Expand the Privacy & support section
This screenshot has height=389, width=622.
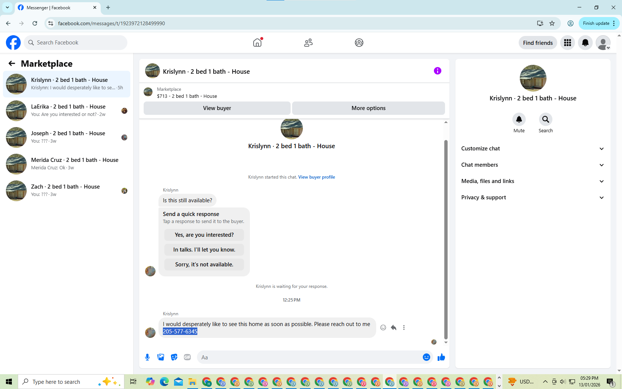click(533, 197)
